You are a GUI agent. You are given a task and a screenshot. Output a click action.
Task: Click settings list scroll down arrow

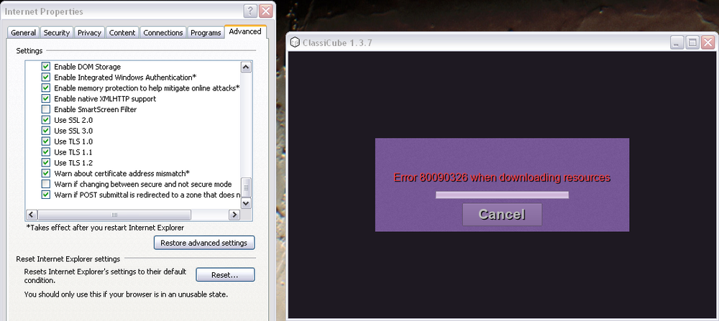coord(246,203)
